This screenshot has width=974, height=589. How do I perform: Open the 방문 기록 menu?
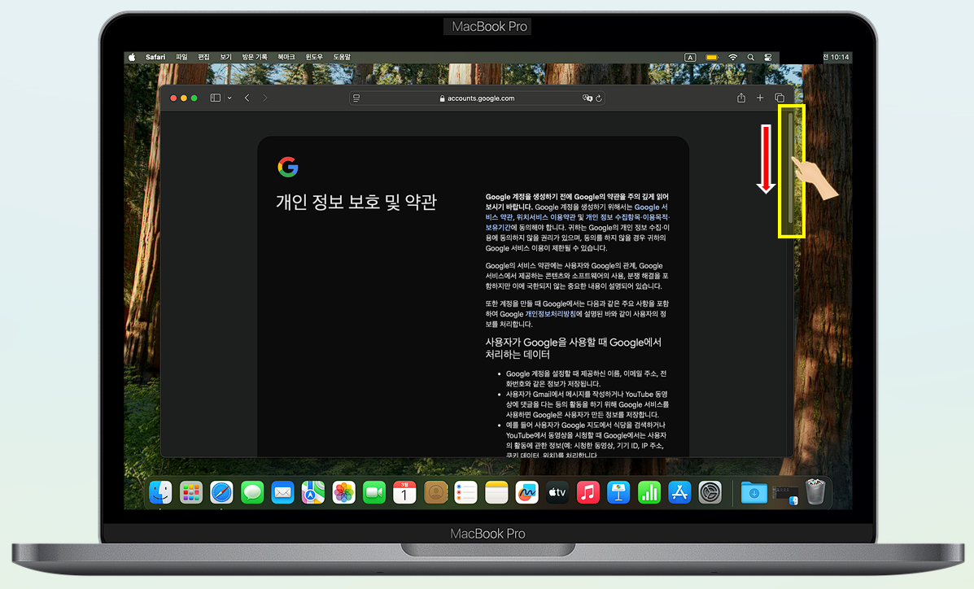(255, 57)
